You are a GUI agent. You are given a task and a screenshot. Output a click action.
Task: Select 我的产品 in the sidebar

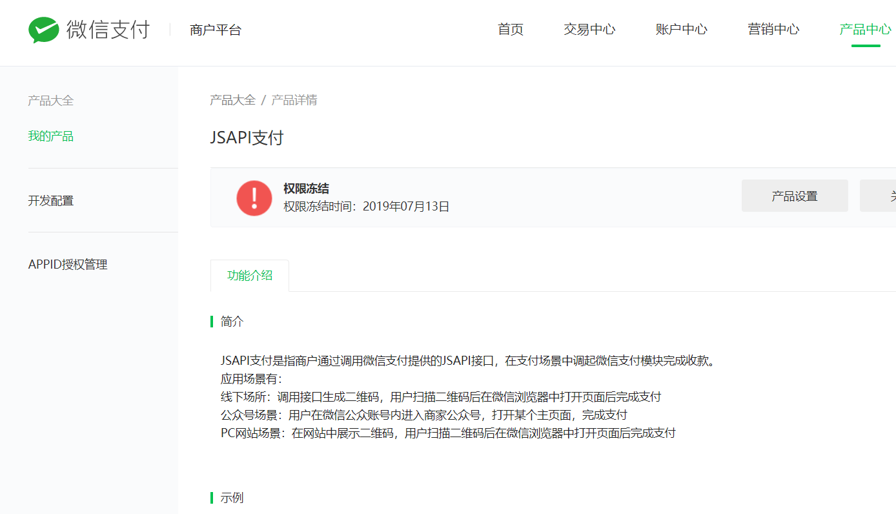click(x=51, y=136)
